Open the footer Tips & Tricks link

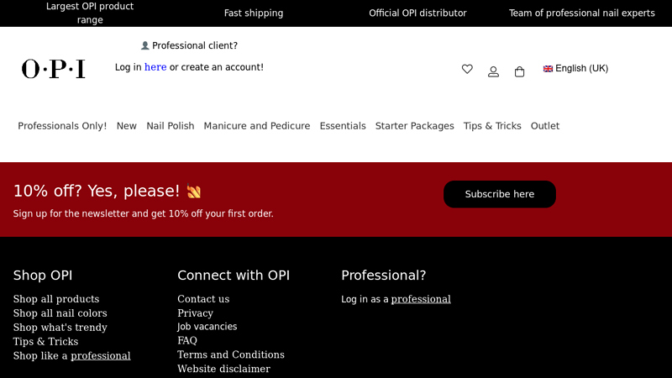pos(46,342)
